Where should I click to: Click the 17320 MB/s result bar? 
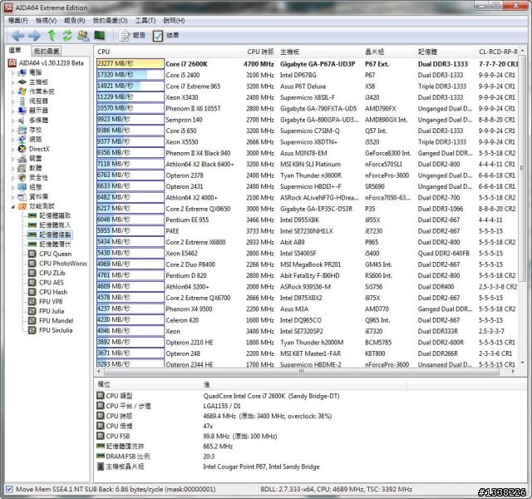131,75
